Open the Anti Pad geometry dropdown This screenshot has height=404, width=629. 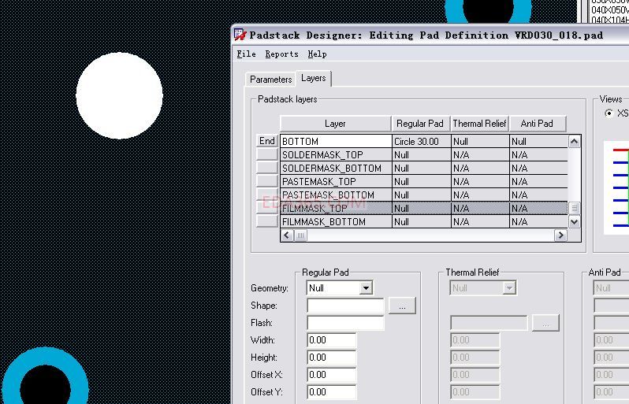coord(611,287)
